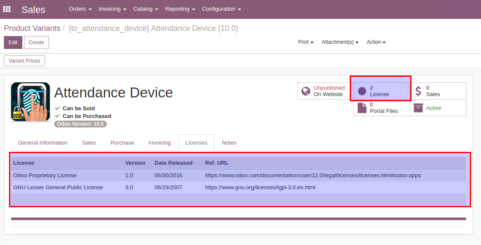Click the License certificate badge icon
Screen dimensions: 481x245
click(362, 91)
